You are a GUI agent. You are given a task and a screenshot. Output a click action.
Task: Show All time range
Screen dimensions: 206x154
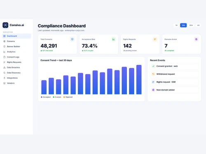(x=198, y=25)
